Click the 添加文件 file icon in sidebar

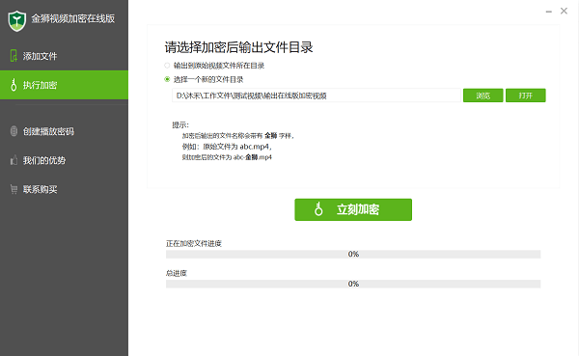(x=14, y=56)
